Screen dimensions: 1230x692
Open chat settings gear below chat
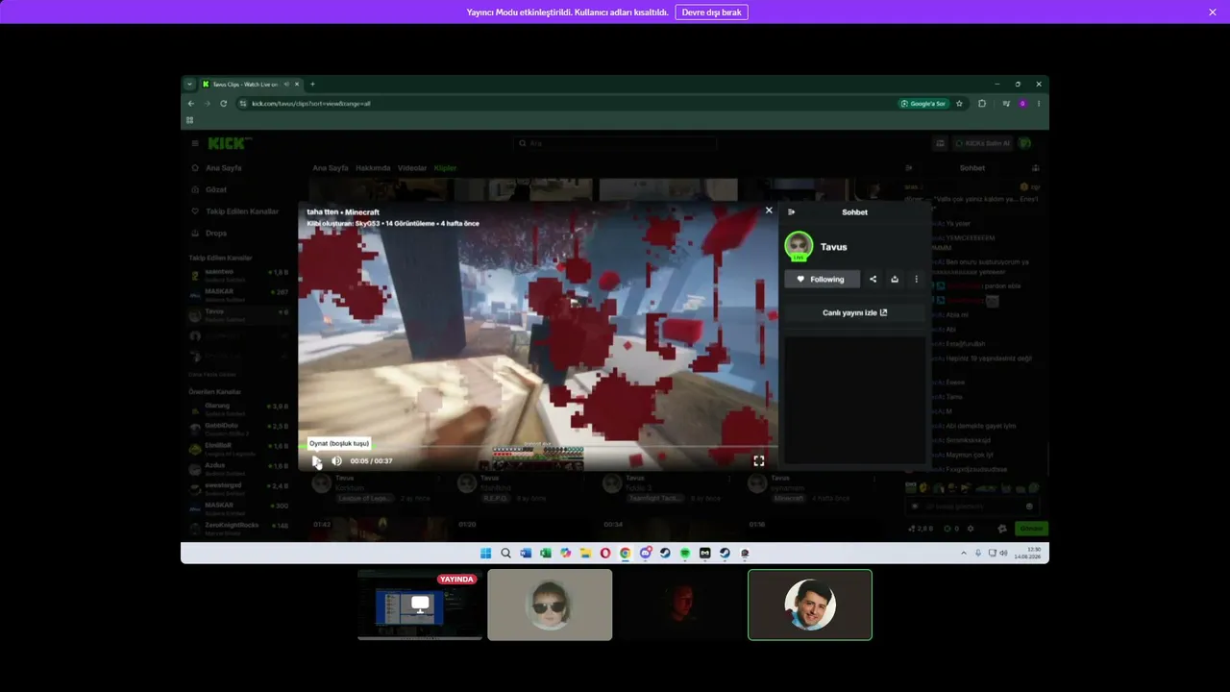point(971,529)
